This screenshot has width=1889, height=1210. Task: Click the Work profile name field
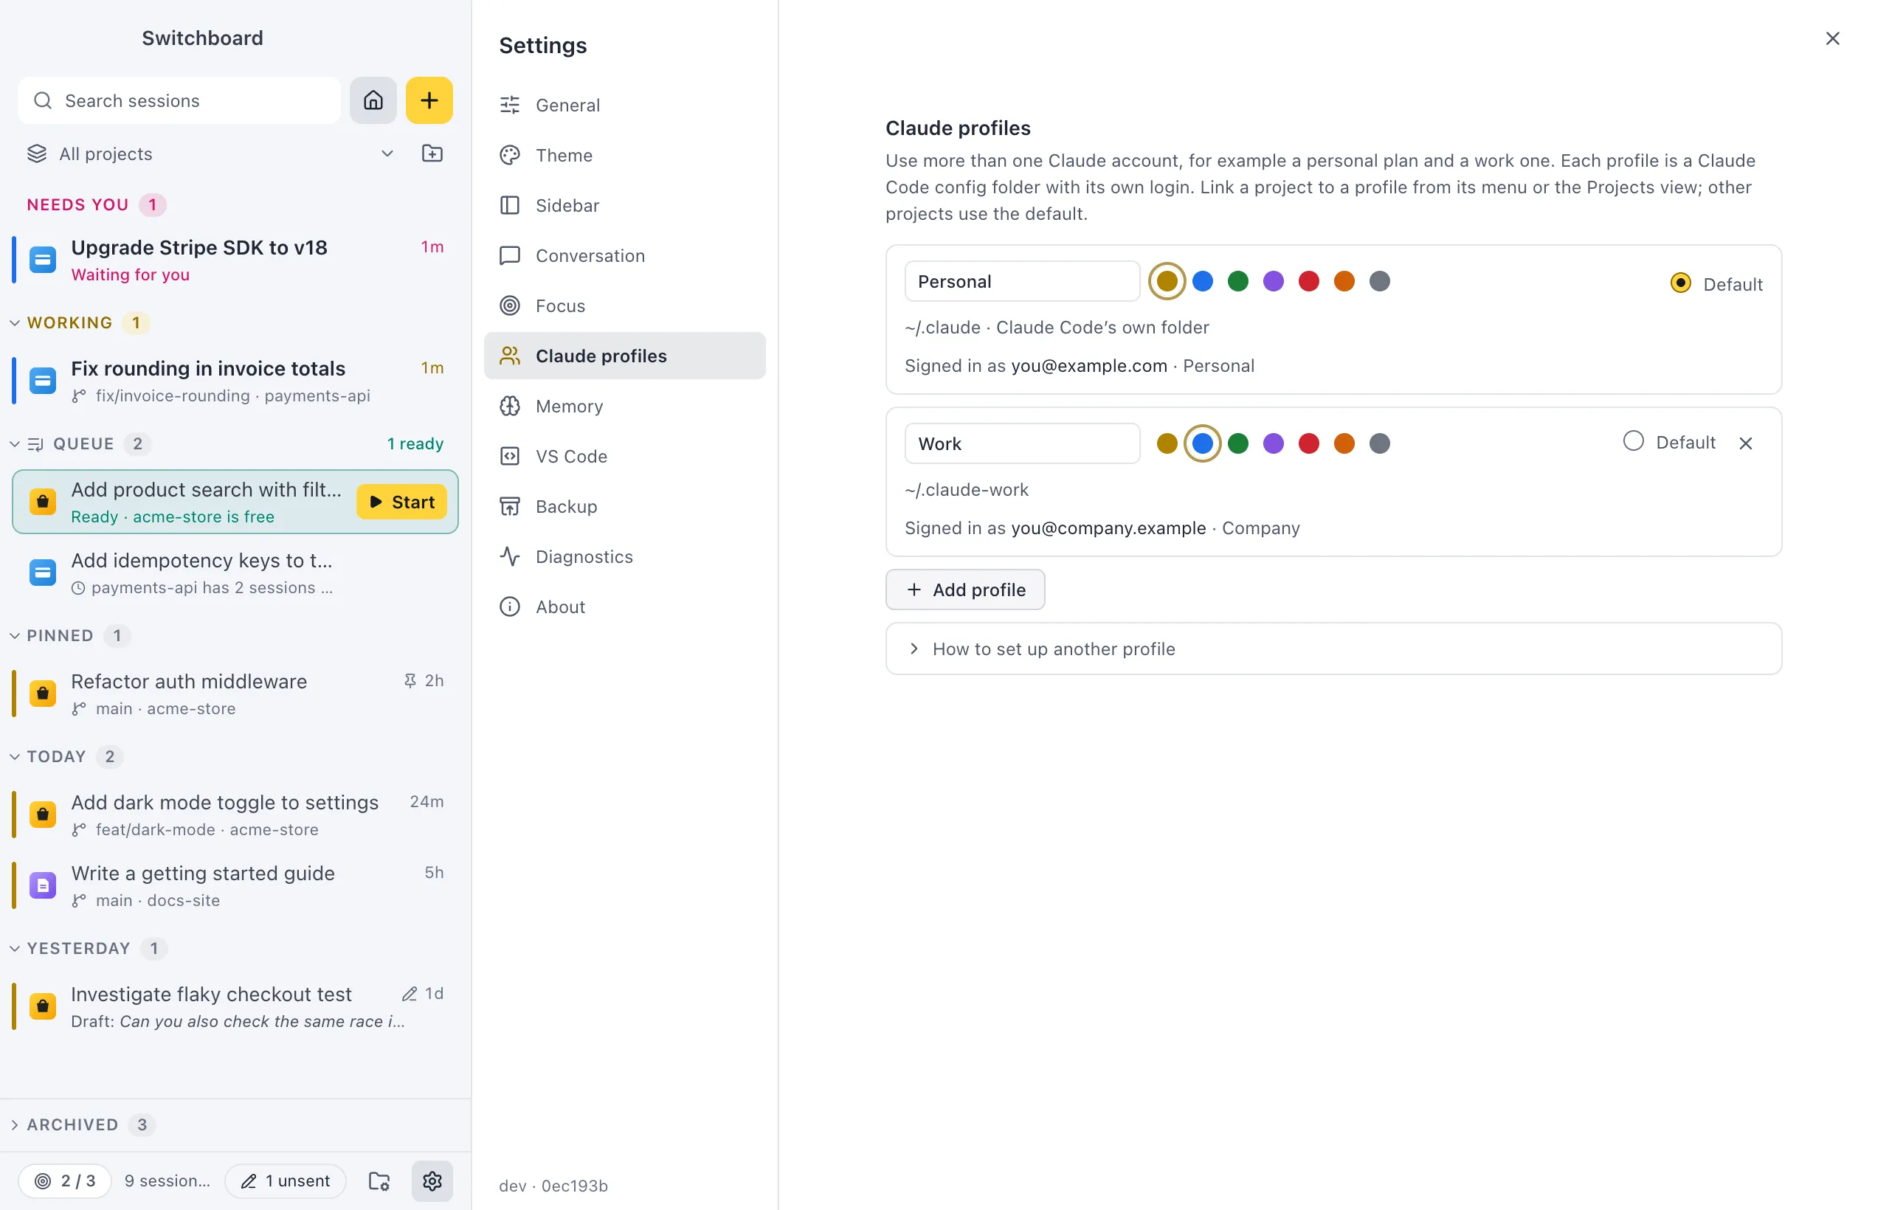pyautogui.click(x=1021, y=443)
